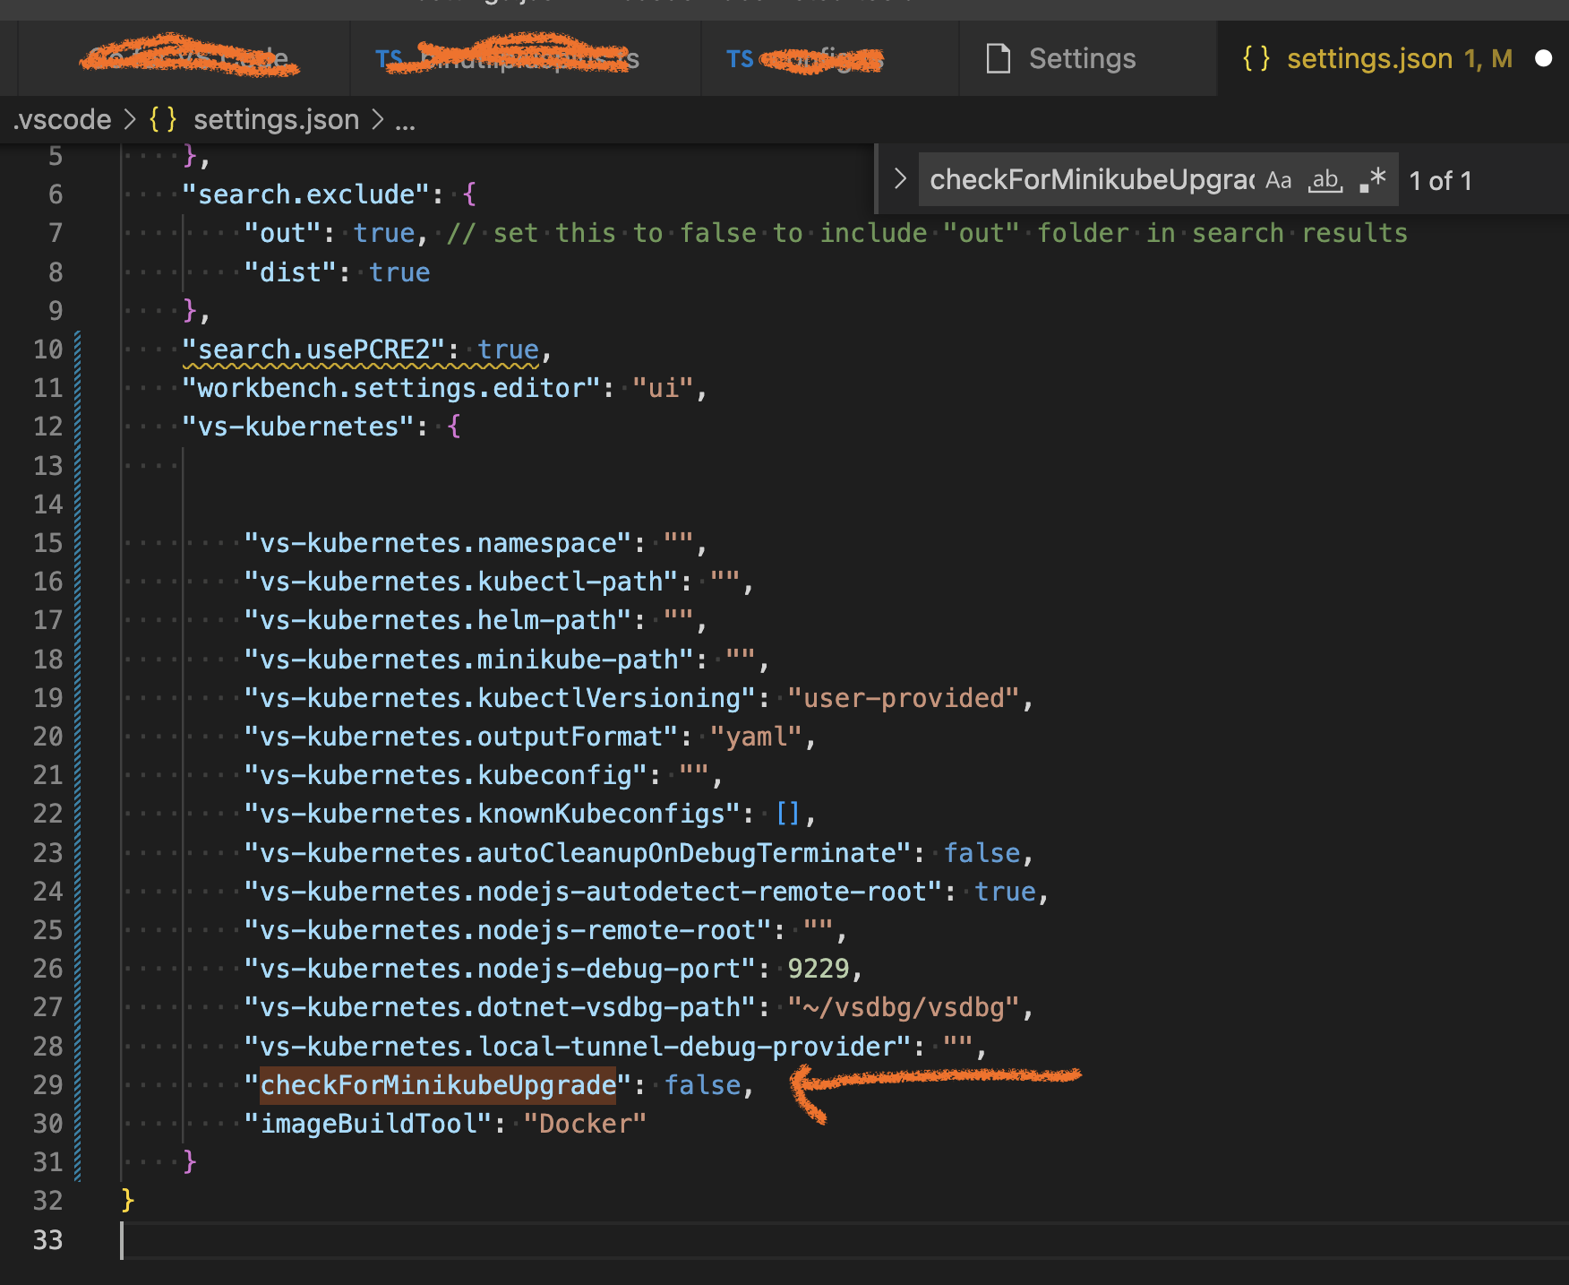Toggle match case (Aa) in find widget

pyautogui.click(x=1279, y=180)
